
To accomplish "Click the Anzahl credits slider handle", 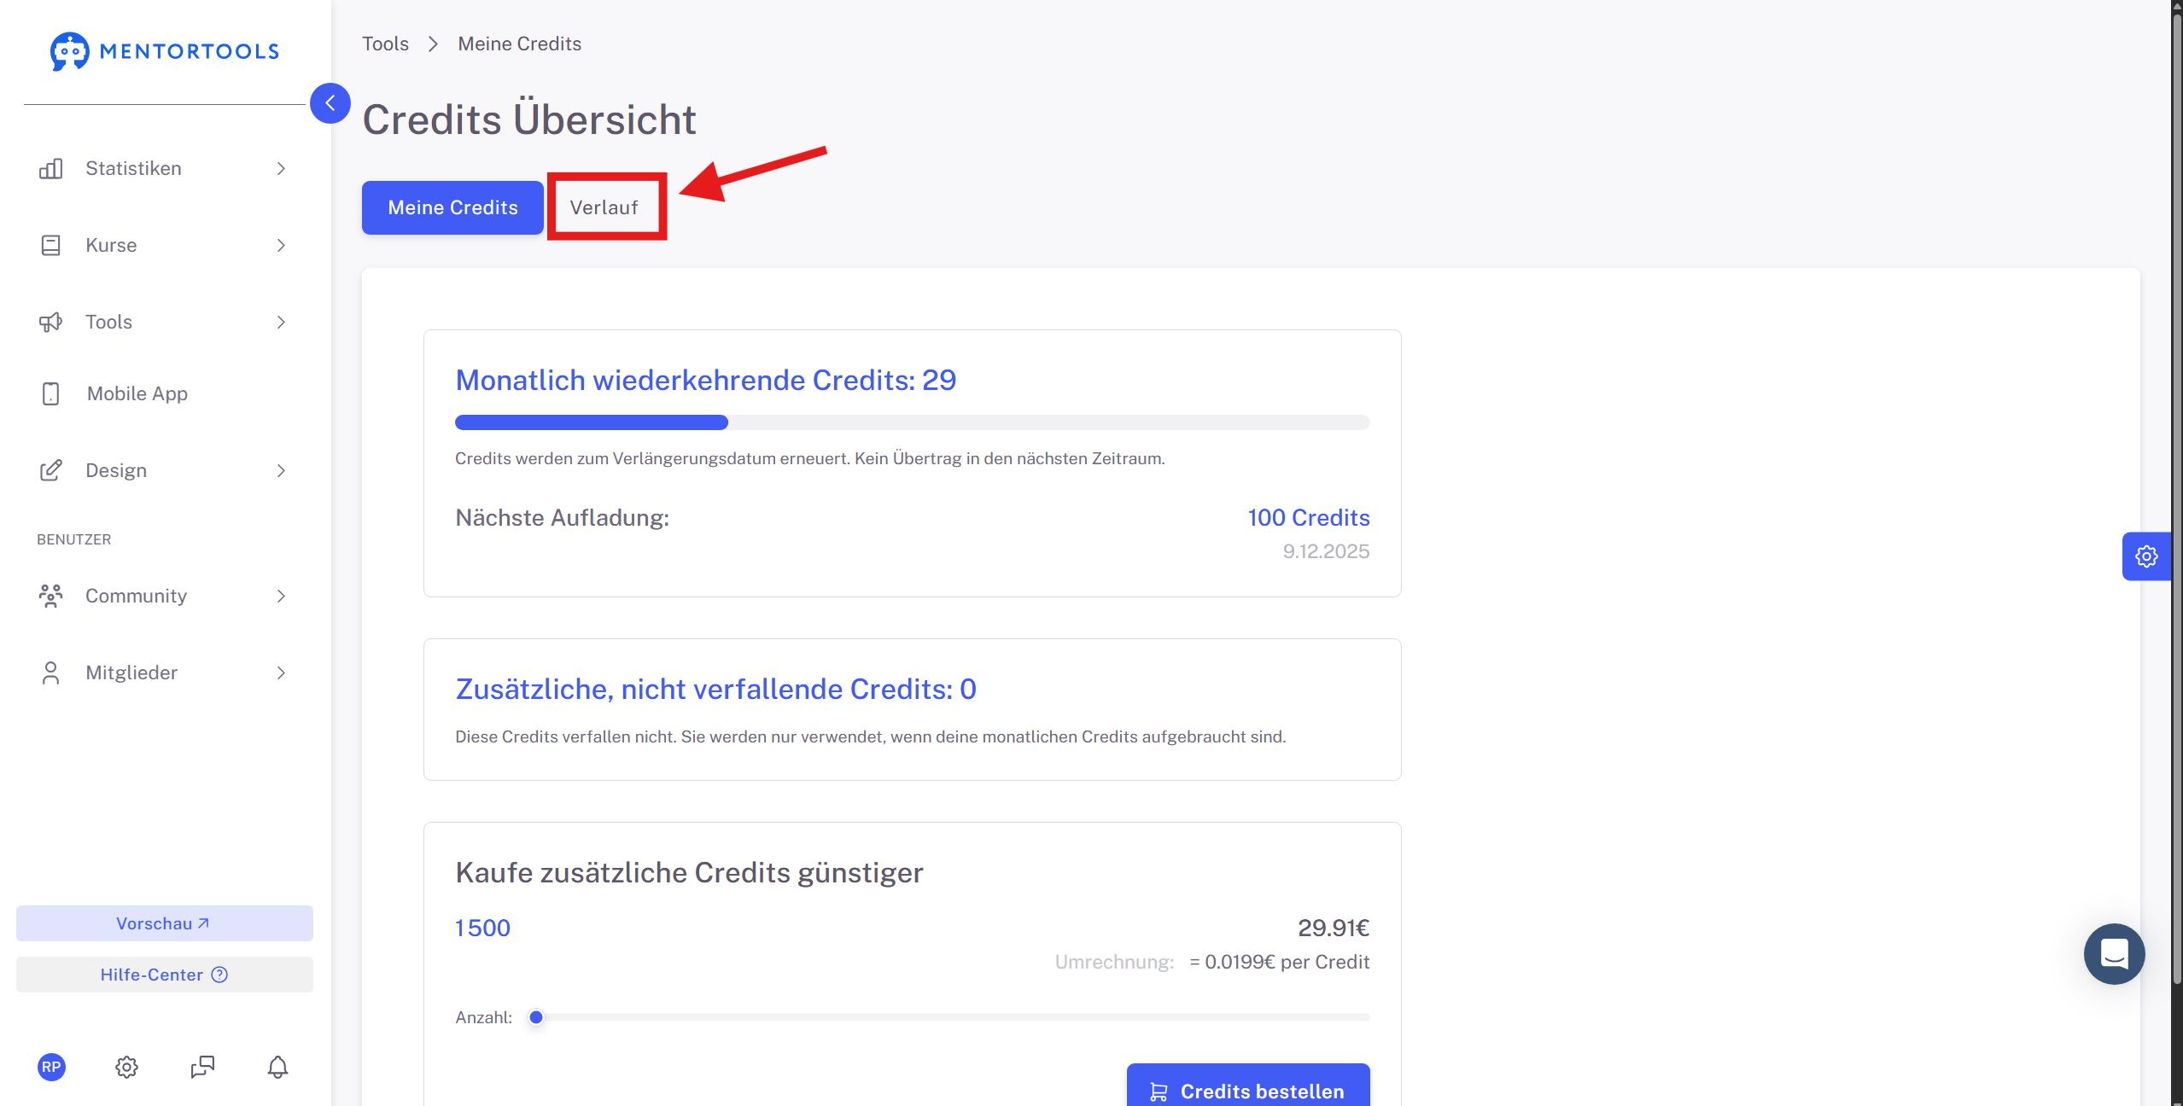I will pyautogui.click(x=536, y=1017).
